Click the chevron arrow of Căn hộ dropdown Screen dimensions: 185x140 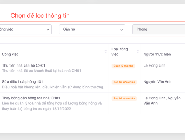coord(121,30)
